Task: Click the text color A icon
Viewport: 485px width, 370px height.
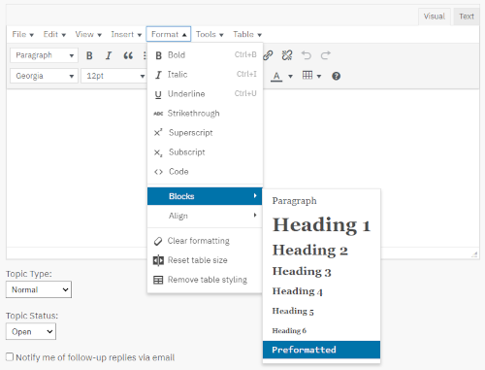Action: pyautogui.click(x=276, y=76)
